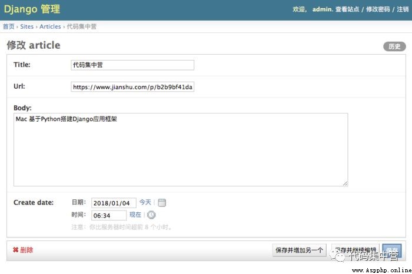Go to Articles breadcrumb link
412x274 pixels.
tap(50, 26)
